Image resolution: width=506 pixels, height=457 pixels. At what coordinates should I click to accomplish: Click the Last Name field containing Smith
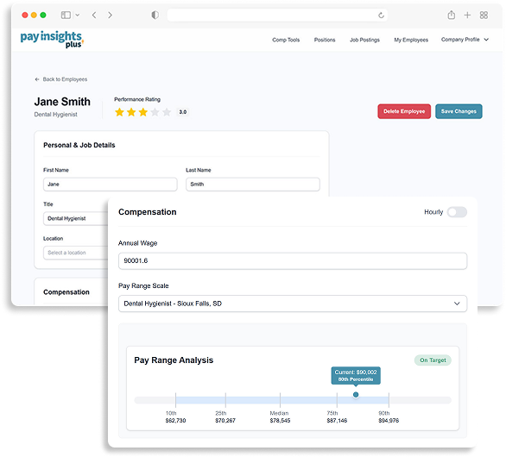coord(253,185)
